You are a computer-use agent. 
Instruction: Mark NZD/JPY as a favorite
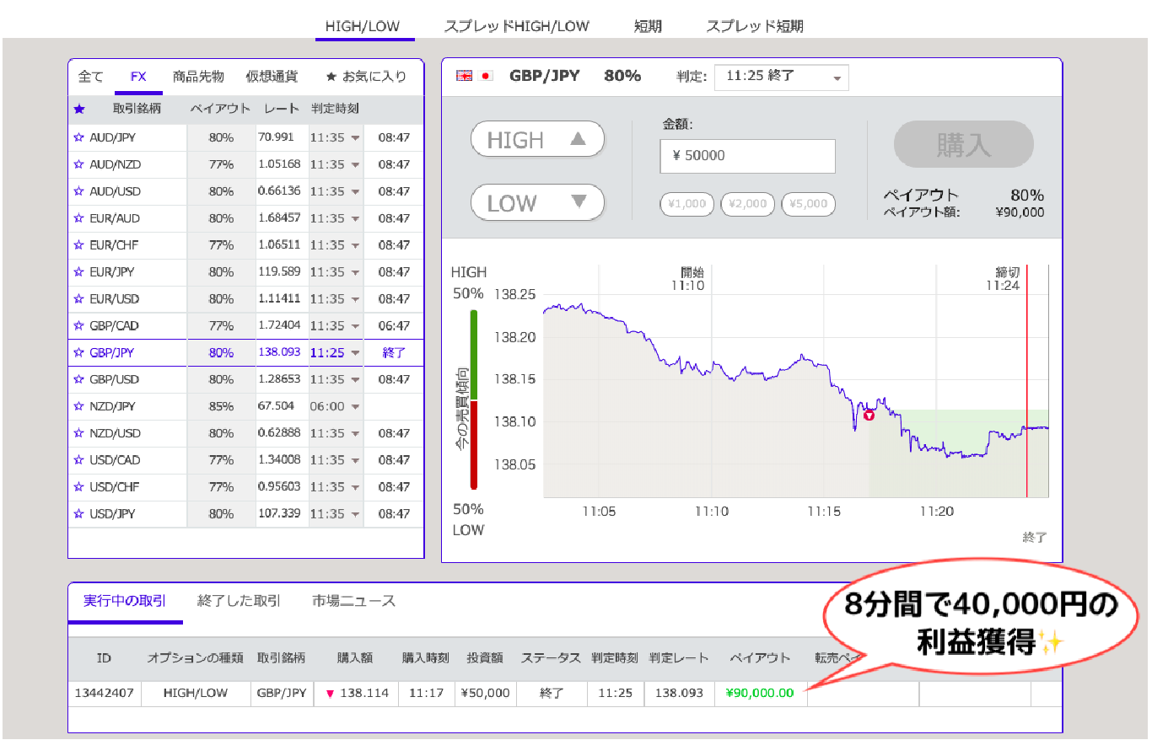pyautogui.click(x=79, y=406)
